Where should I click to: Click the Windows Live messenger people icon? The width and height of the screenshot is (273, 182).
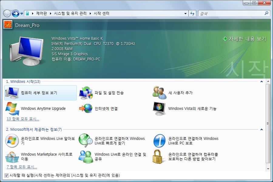point(85,157)
